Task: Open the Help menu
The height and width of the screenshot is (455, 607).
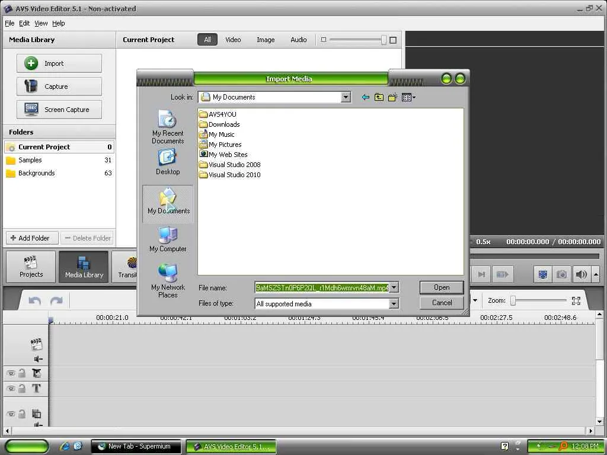Action: point(59,23)
